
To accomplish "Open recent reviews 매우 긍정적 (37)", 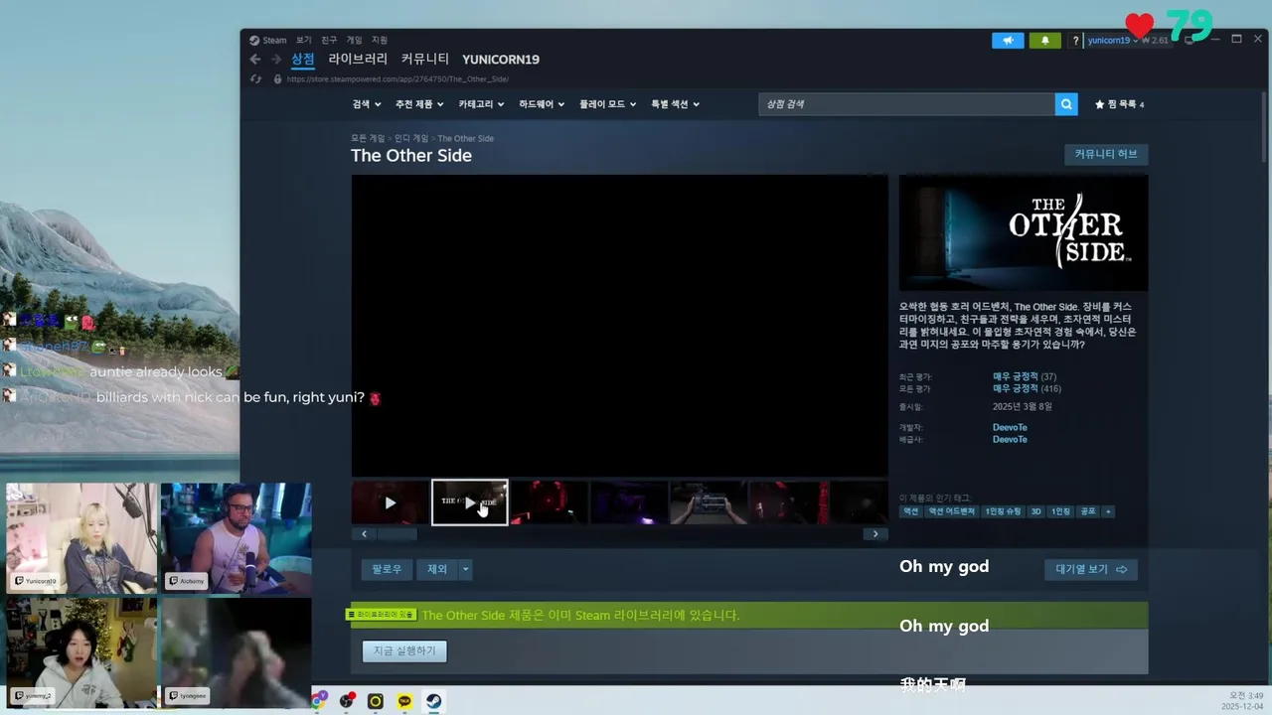I will click(x=1025, y=376).
